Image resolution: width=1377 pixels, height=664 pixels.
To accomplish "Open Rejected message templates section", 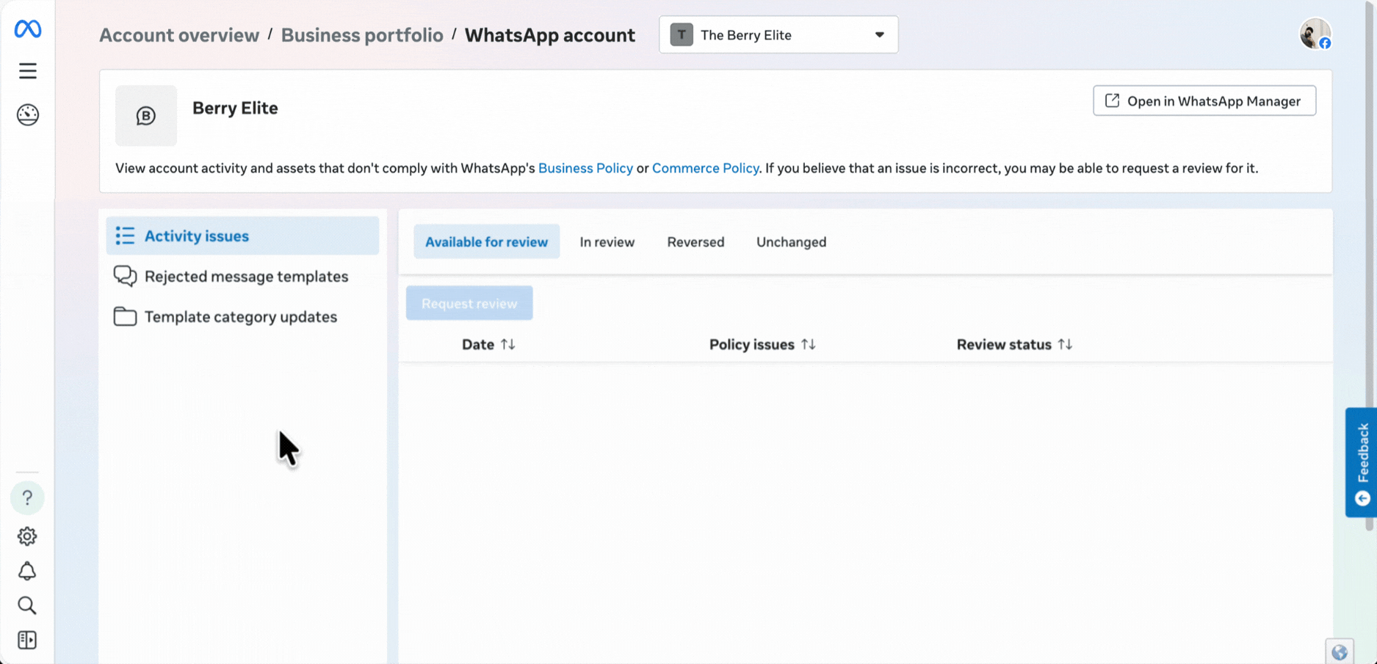I will pos(242,277).
